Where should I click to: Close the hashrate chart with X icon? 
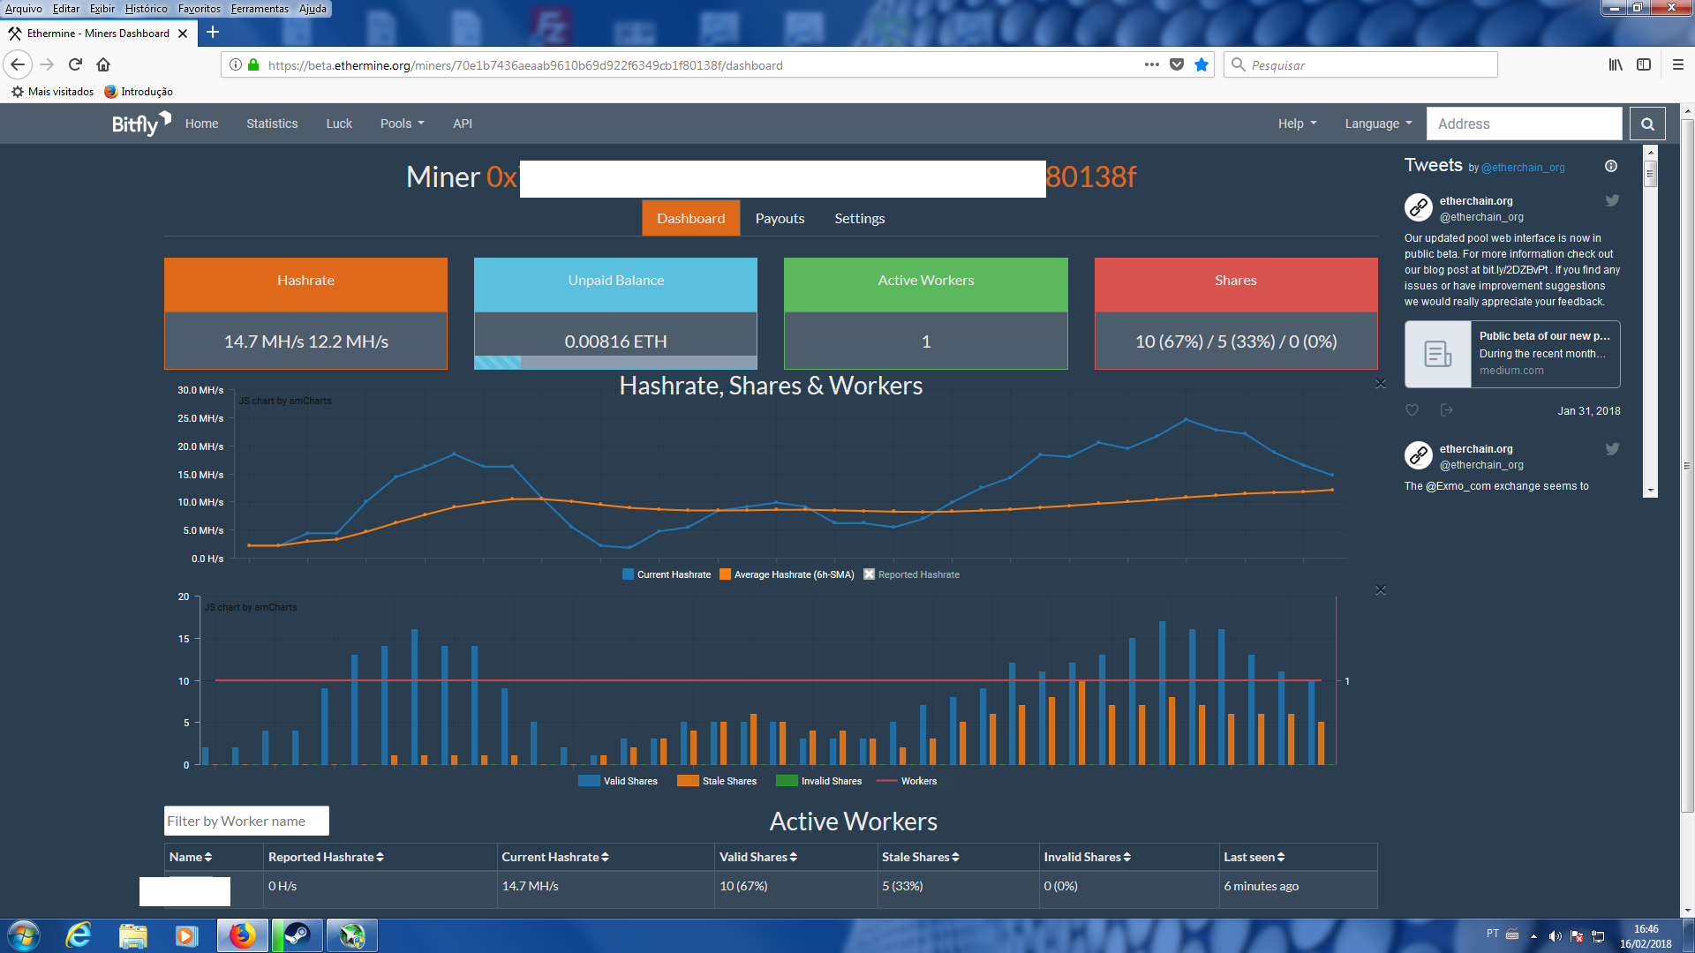click(1380, 383)
